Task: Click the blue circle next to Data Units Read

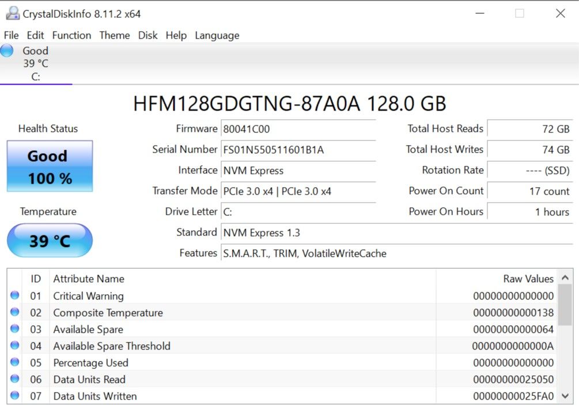Action: click(14, 379)
